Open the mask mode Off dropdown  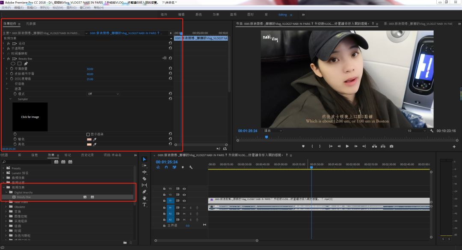click(103, 94)
